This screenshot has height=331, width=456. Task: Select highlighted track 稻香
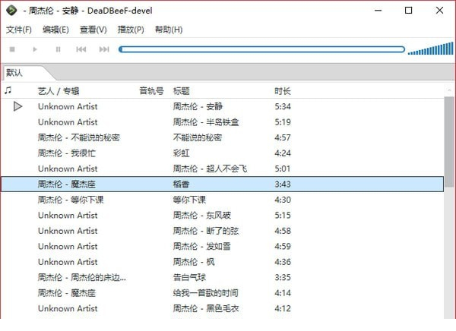(x=223, y=184)
